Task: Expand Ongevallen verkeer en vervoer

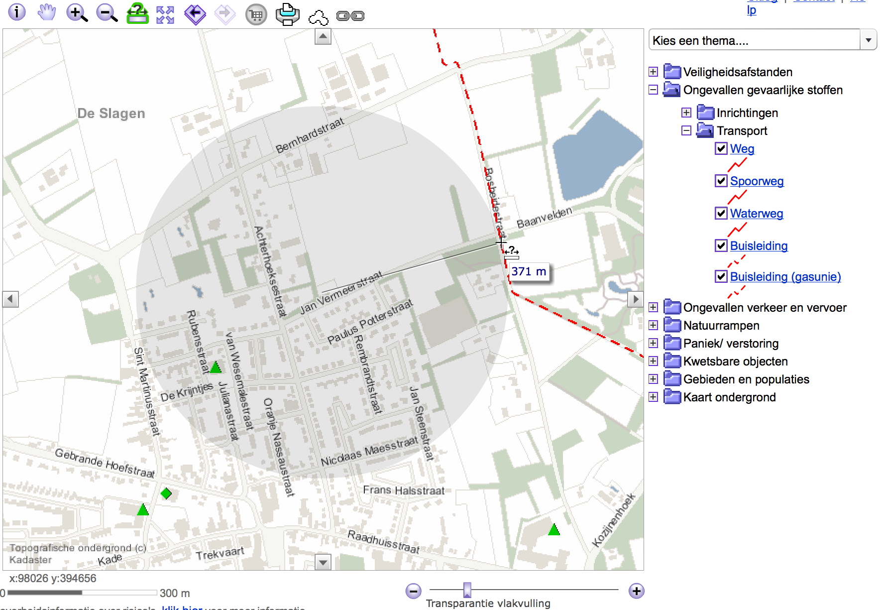Action: point(653,307)
